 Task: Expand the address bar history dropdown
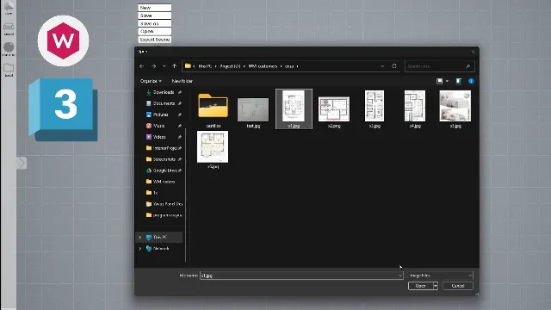[382, 66]
